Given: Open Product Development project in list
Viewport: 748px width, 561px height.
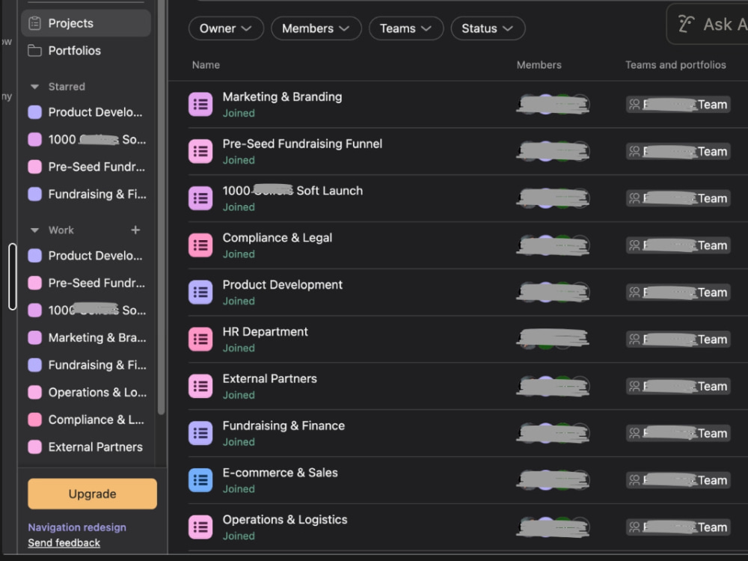Looking at the screenshot, I should pos(283,285).
